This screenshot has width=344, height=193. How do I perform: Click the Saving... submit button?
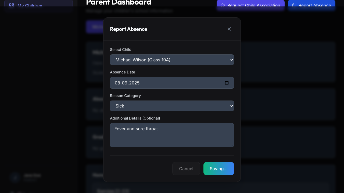point(218,169)
